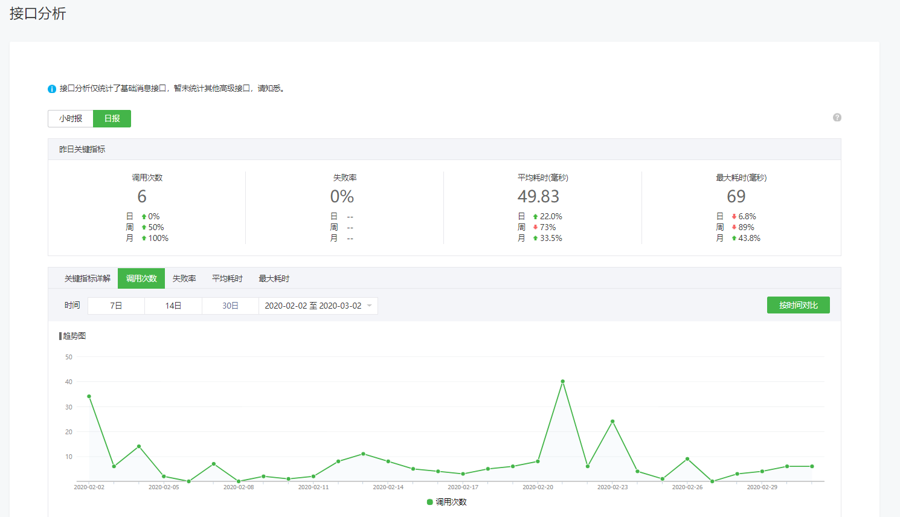Click the 49.83 average latency value
The image size is (900, 517).
pyautogui.click(x=538, y=196)
